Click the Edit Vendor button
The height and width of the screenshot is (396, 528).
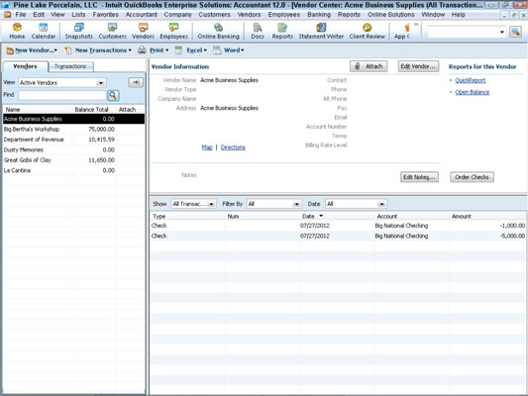point(418,66)
